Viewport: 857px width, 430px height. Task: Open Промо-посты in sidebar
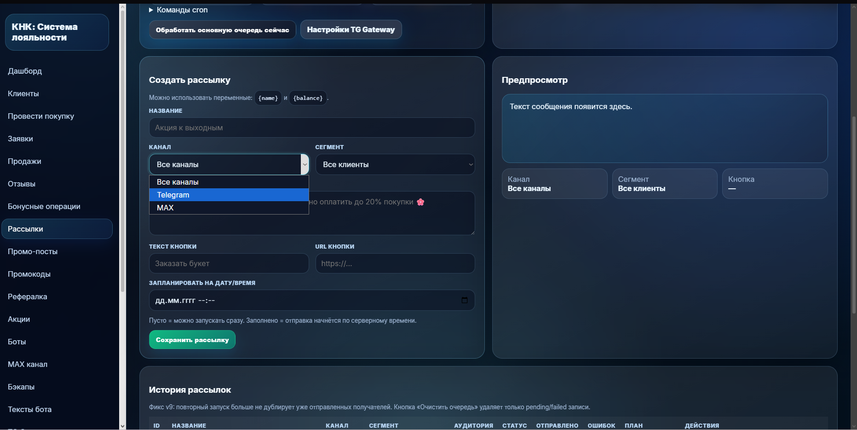coord(33,251)
